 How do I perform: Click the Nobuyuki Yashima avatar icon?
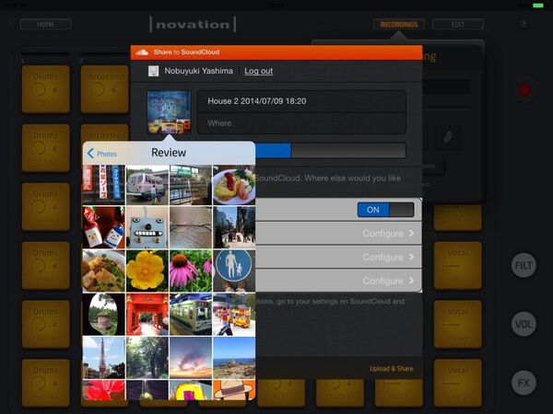(x=153, y=71)
